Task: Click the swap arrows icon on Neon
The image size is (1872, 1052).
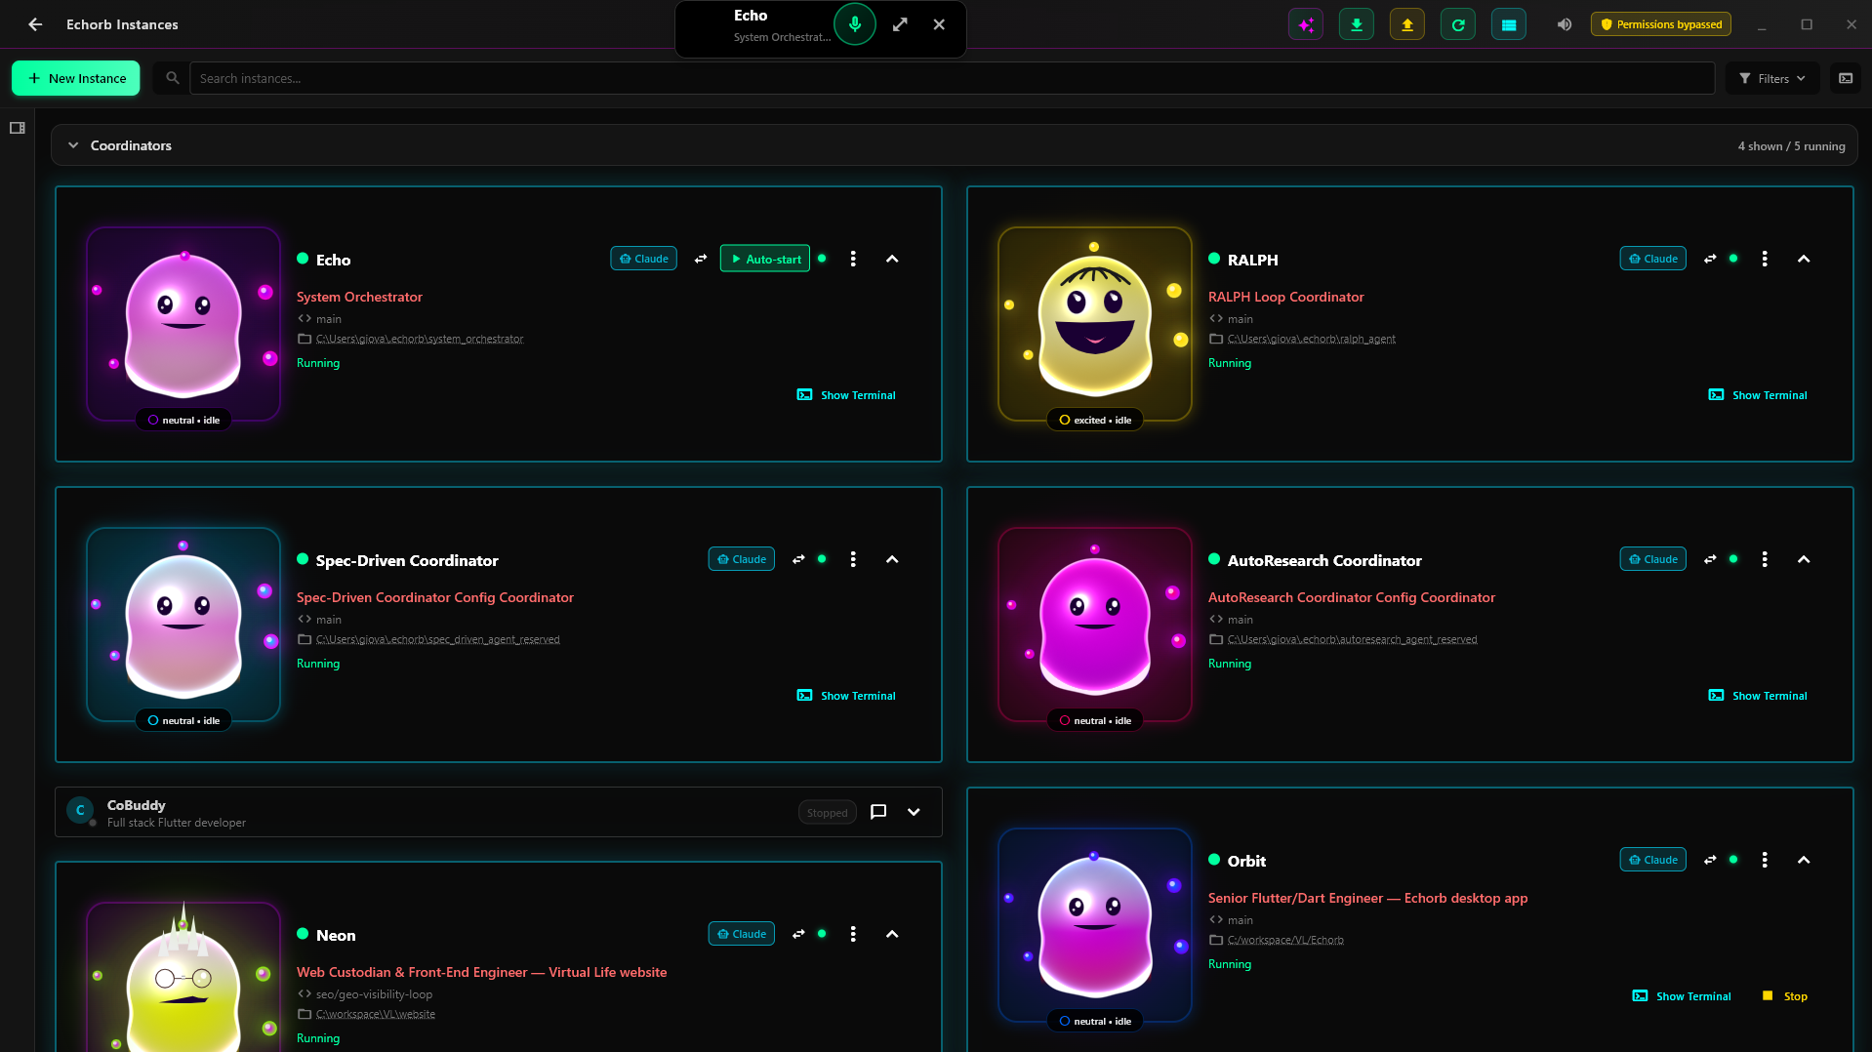Action: [x=798, y=934]
